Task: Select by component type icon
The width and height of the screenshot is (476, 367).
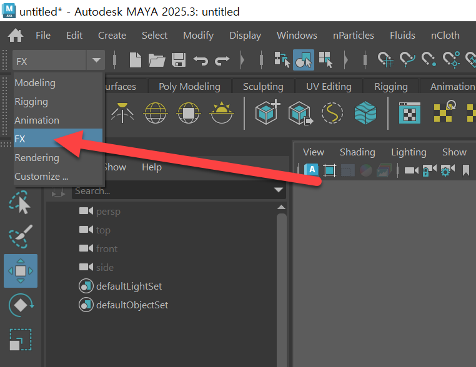Action: click(325, 59)
